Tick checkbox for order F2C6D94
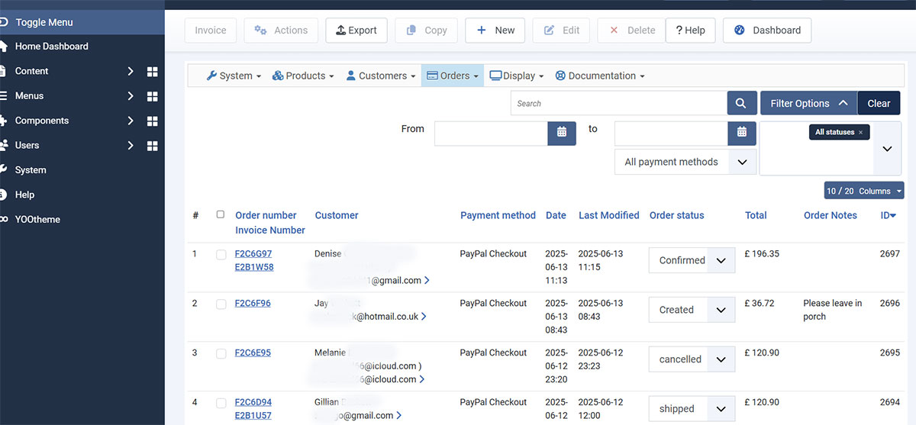The height and width of the screenshot is (425, 916). (221, 403)
